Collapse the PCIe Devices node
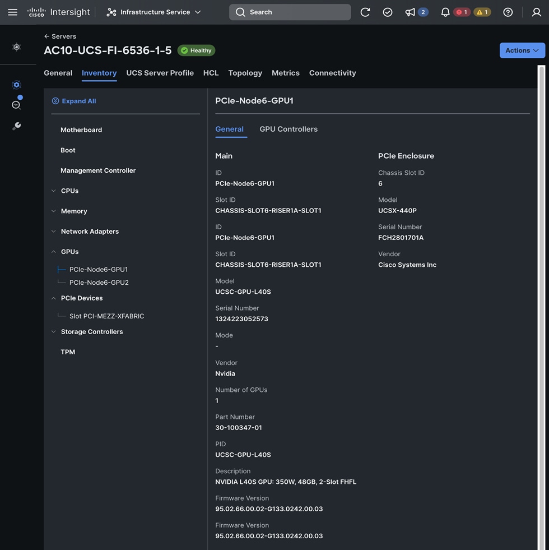The height and width of the screenshot is (550, 549). [54, 298]
